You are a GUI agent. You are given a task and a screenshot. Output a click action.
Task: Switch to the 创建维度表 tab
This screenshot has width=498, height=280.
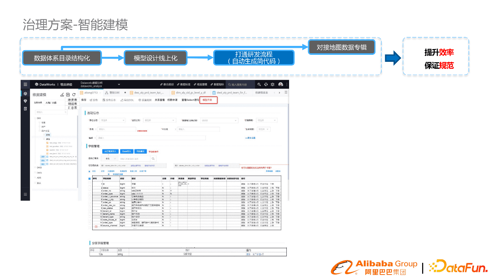[x=261, y=93]
